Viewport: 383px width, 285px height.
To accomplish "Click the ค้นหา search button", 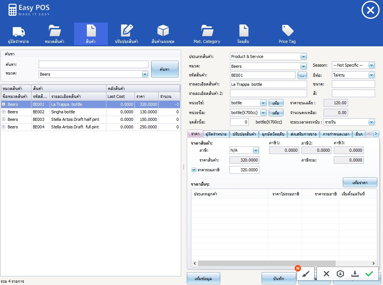I will click(x=165, y=69).
